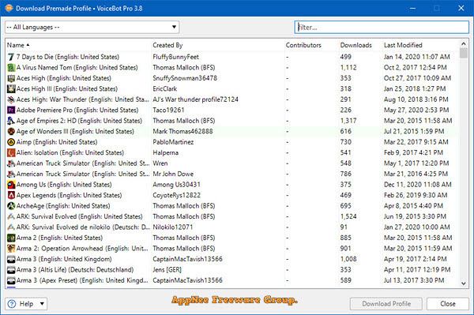Click date Feb 26, 2019 9:30 AM
Image resolution: width=474 pixels, height=315 pixels.
416,195
